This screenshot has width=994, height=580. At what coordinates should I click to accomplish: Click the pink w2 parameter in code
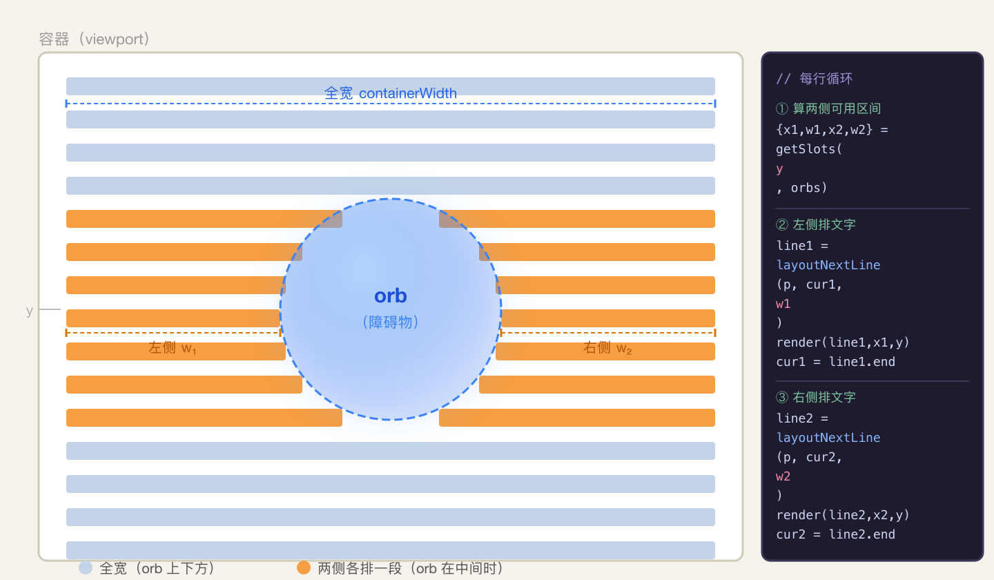pyautogui.click(x=783, y=476)
